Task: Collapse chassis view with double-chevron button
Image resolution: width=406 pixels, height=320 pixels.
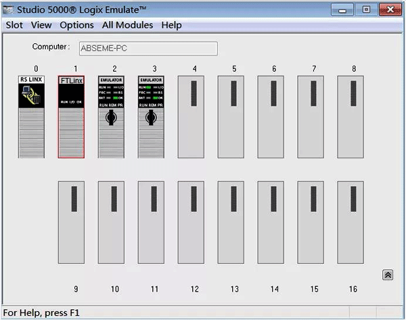Action: (388, 274)
